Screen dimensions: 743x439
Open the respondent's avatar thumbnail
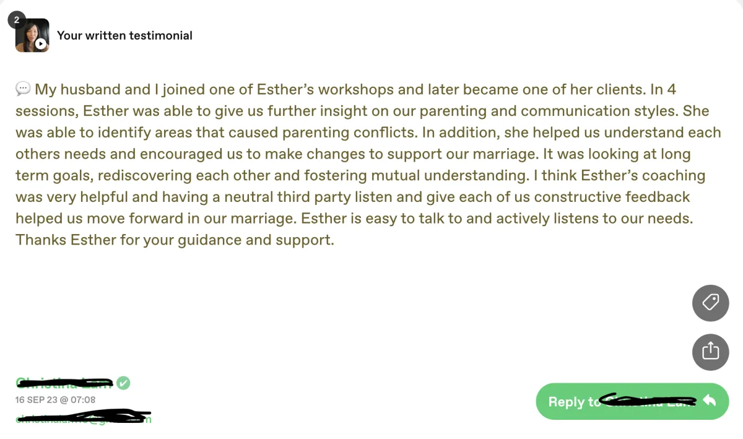coord(32,35)
